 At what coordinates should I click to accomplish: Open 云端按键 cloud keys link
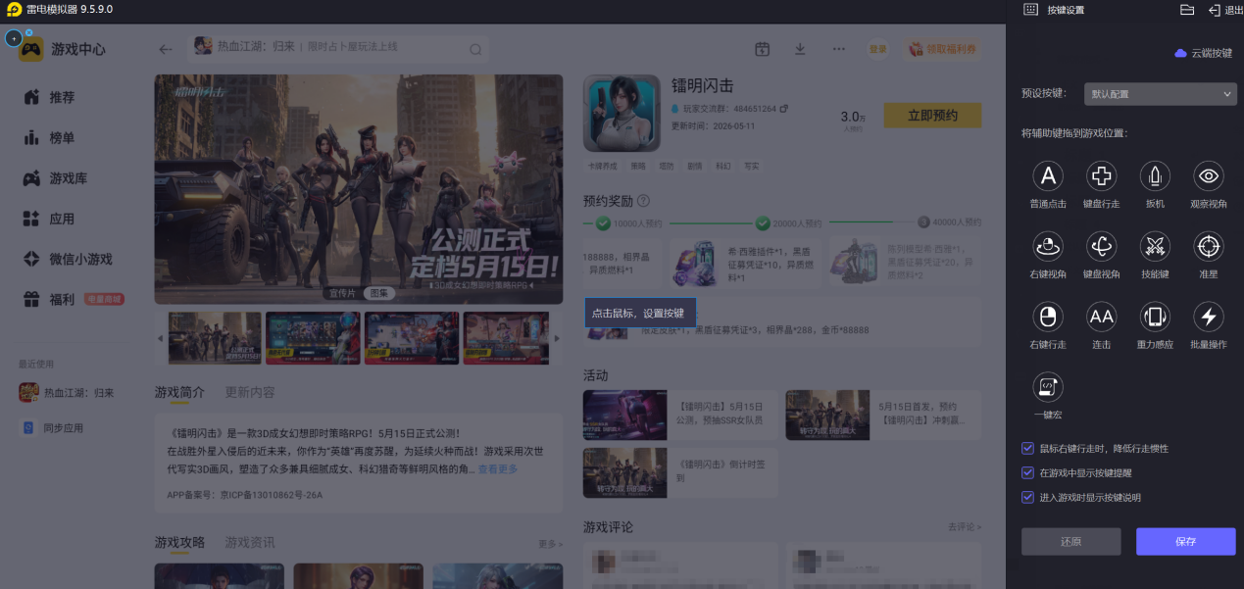click(x=1204, y=53)
